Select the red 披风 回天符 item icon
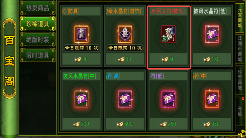246x138 pixels. pyautogui.click(x=169, y=34)
